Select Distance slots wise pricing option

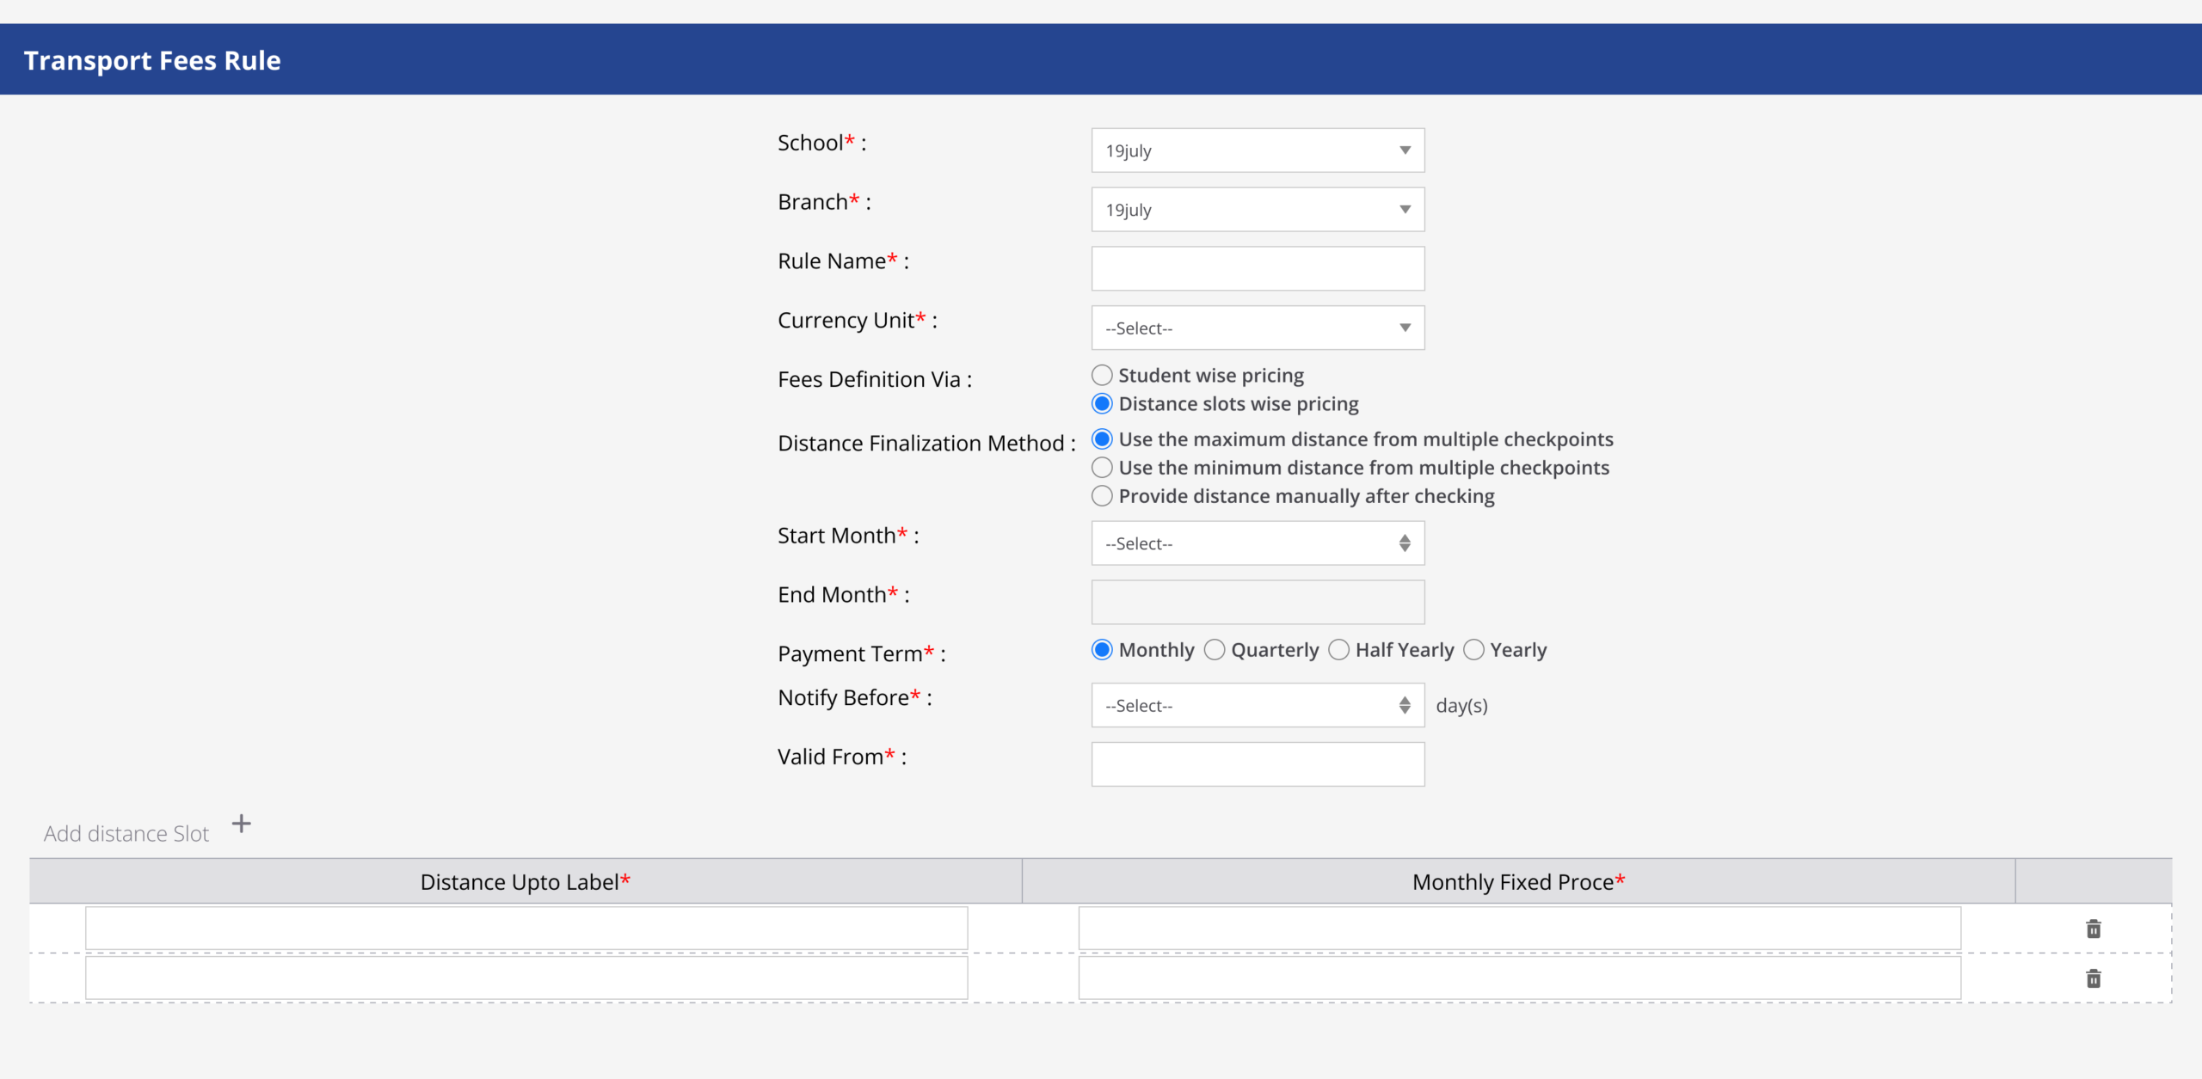coord(1102,404)
